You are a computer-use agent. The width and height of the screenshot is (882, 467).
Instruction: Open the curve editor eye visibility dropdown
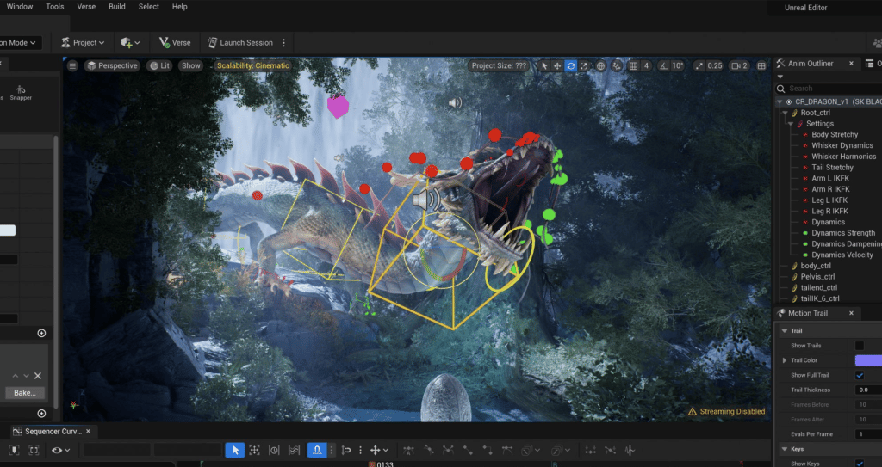coord(60,450)
